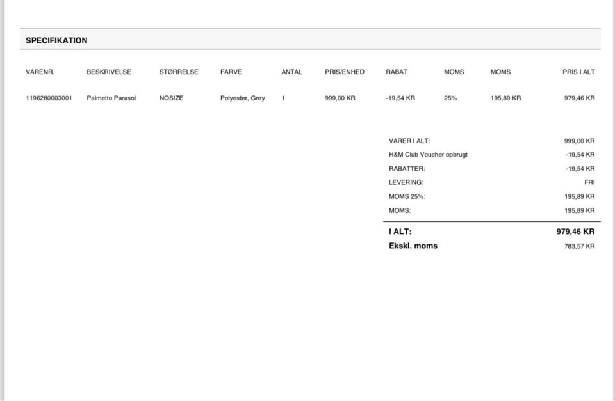The width and height of the screenshot is (615, 401).
Task: Click the H&M Club Voucher opbrugt line
Action: (429, 155)
